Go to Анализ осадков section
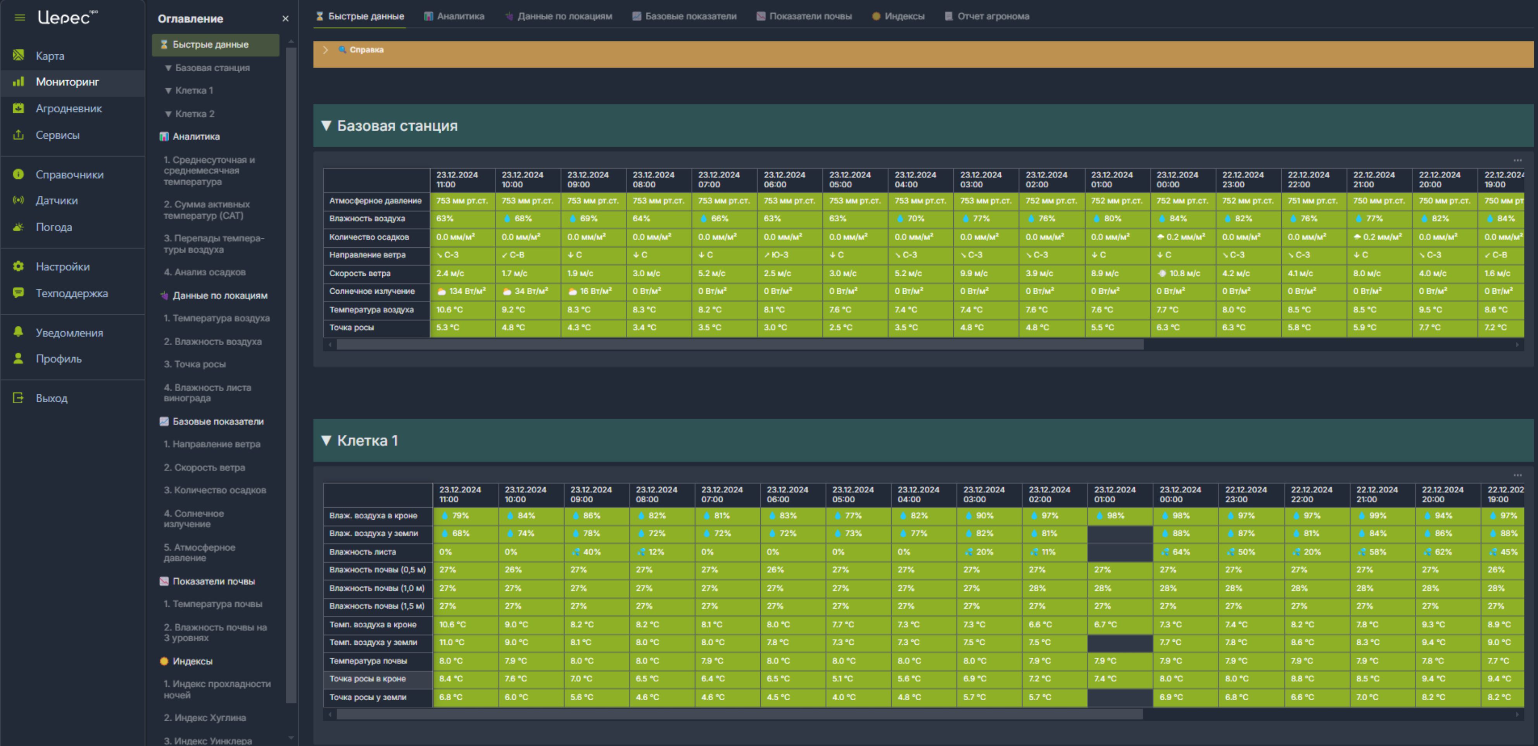The height and width of the screenshot is (746, 1538). click(204, 272)
